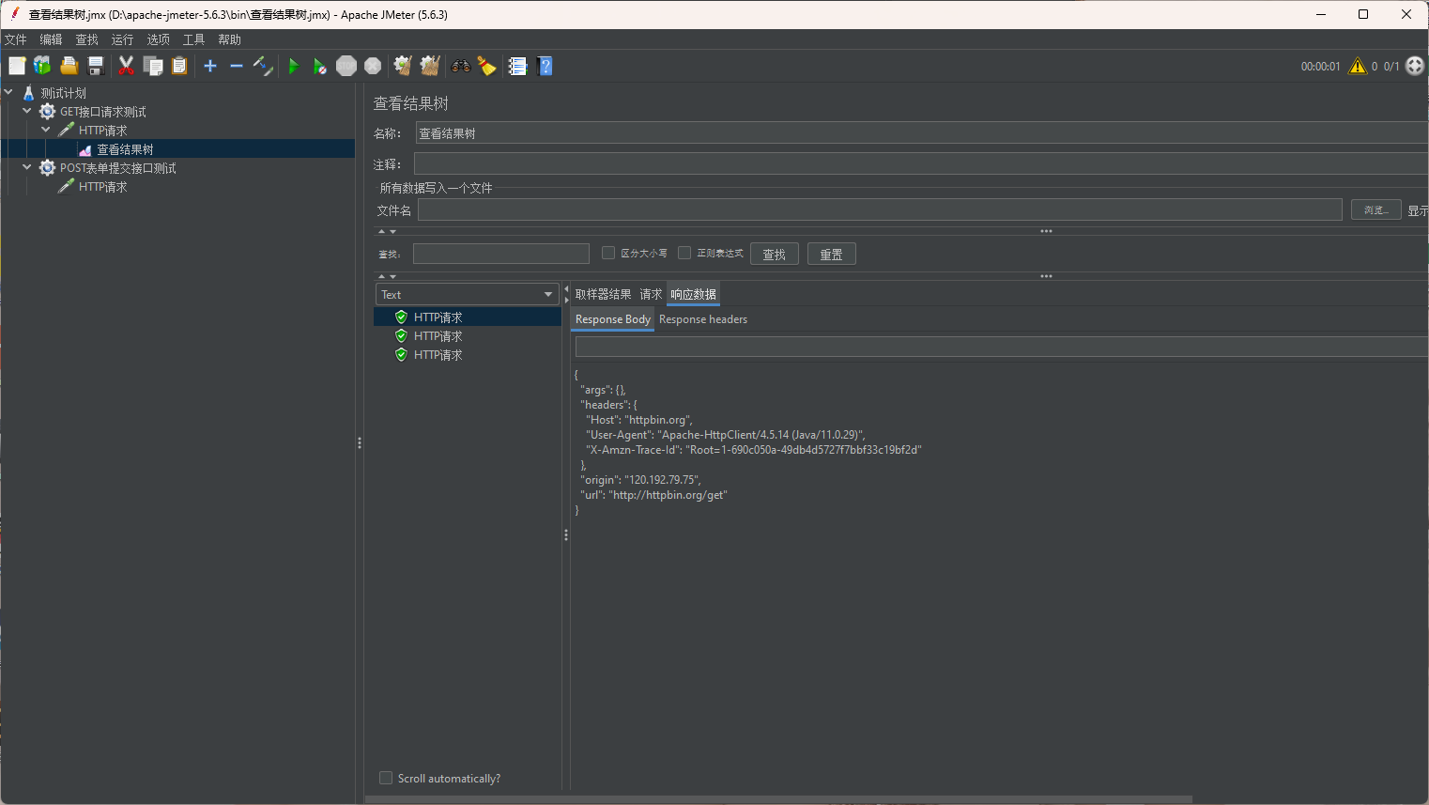Toggle enable/disable element icon
Screen dimensions: 1429x805
[x=263, y=66]
